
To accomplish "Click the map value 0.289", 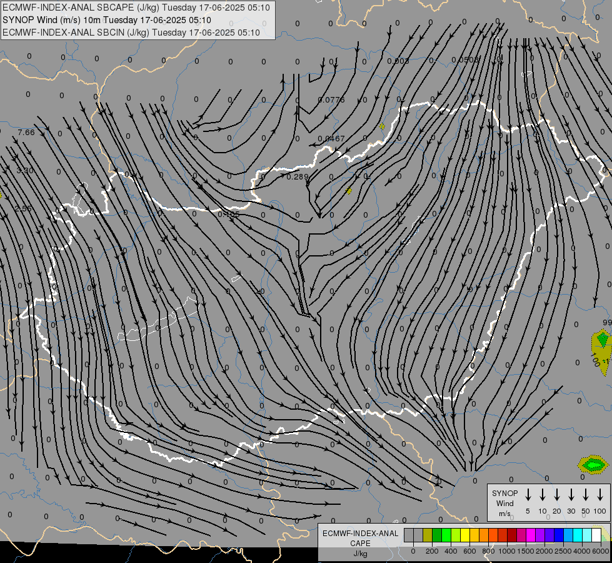I will click(298, 177).
